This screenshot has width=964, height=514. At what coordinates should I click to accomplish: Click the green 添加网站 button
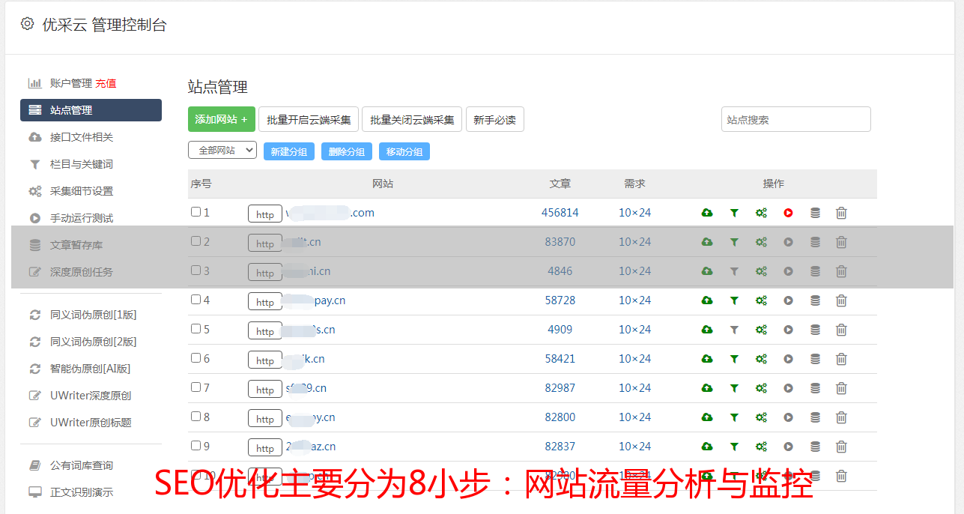click(x=221, y=119)
